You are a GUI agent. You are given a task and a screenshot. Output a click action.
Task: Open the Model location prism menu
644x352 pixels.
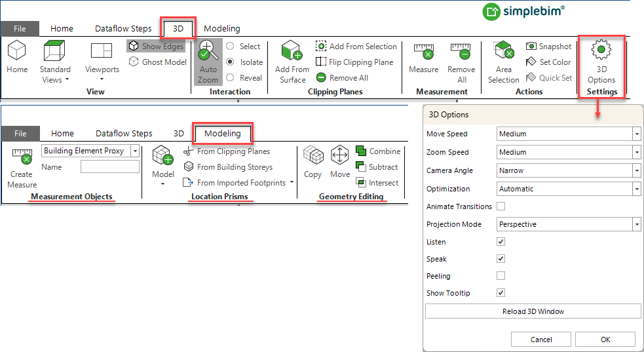click(x=163, y=166)
